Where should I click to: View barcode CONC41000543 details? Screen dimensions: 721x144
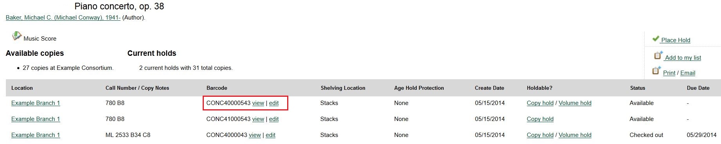click(x=258, y=119)
